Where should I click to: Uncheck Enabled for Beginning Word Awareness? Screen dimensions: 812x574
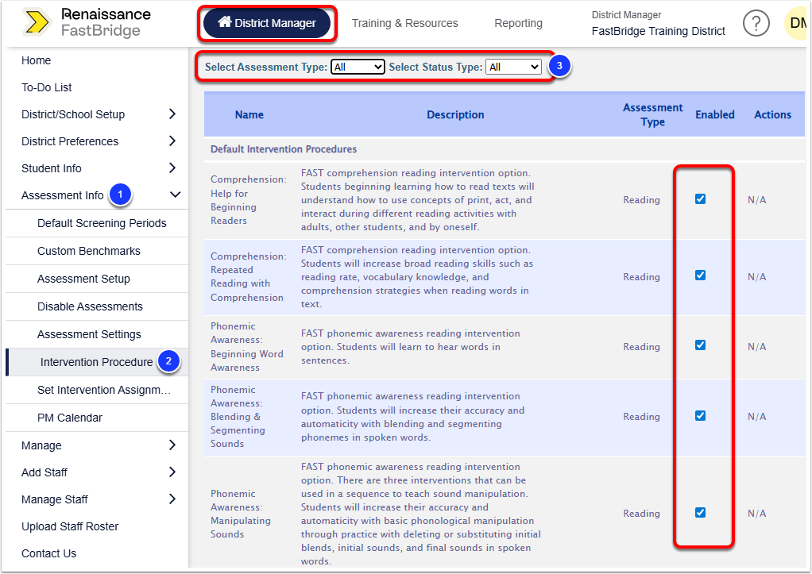(x=700, y=345)
